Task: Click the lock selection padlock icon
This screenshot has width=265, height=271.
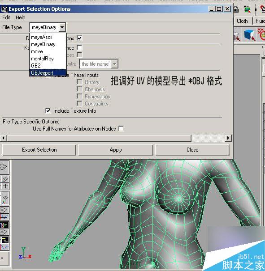Action: (236, 9)
